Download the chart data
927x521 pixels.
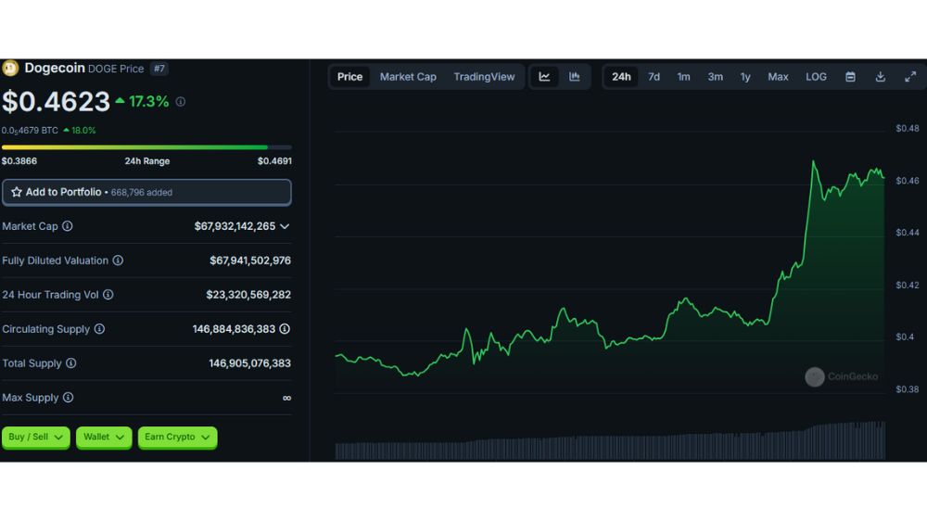tap(880, 77)
